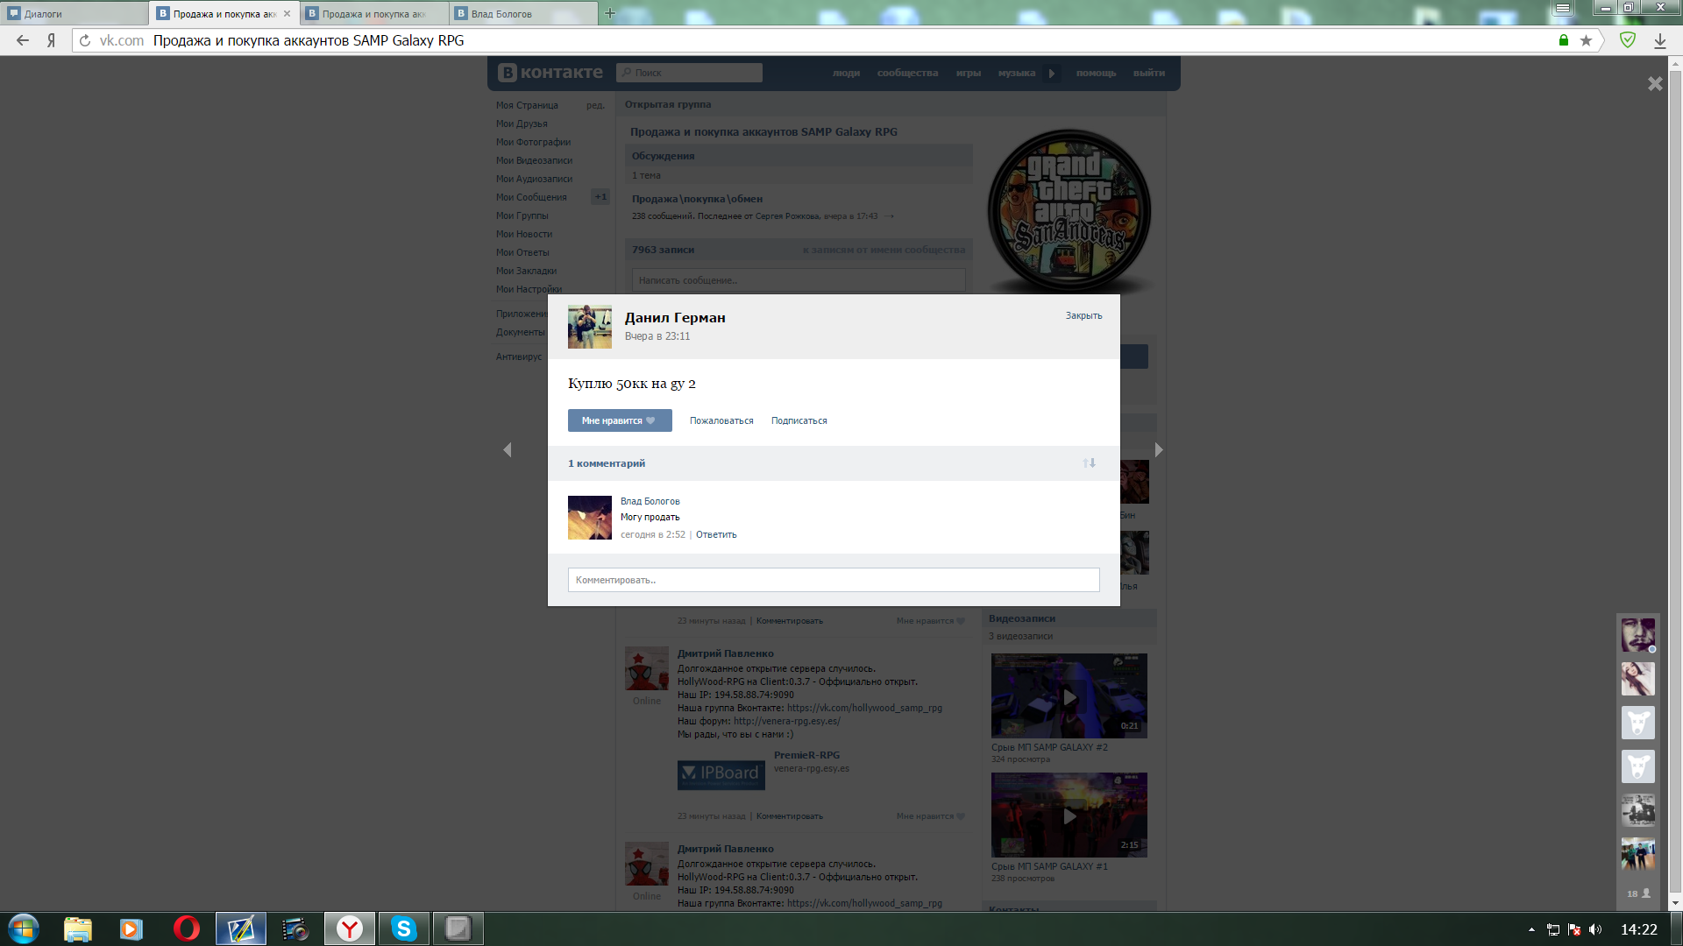This screenshot has width=1683, height=946.
Task: Click Ответить under the comment
Action: pos(716,534)
